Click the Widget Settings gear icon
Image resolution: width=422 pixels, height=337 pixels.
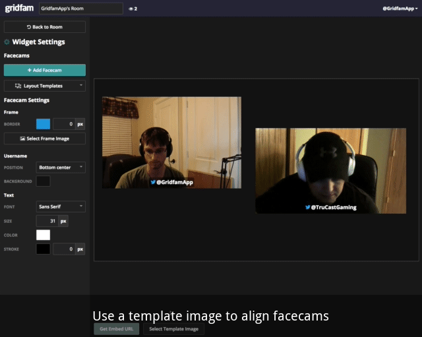click(7, 42)
